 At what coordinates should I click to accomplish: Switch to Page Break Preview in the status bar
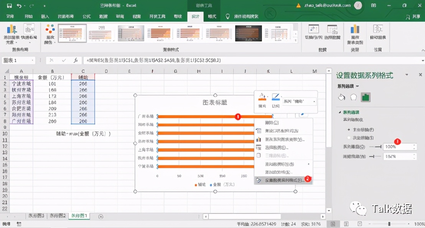pos(360,224)
